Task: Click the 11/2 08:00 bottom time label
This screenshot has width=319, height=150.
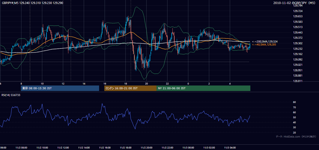Action: pos(21,148)
